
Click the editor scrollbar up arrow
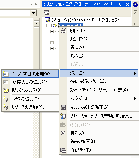[x=36, y=24]
